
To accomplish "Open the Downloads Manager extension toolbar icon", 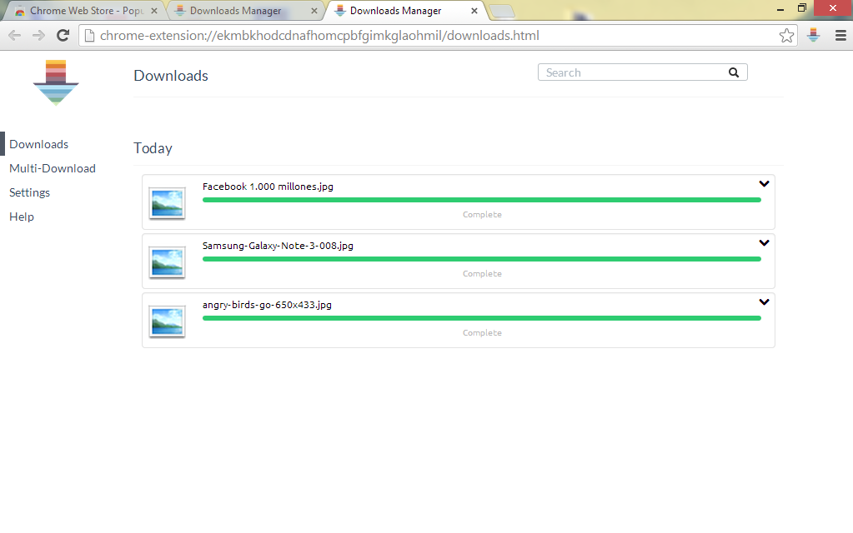I will click(814, 36).
